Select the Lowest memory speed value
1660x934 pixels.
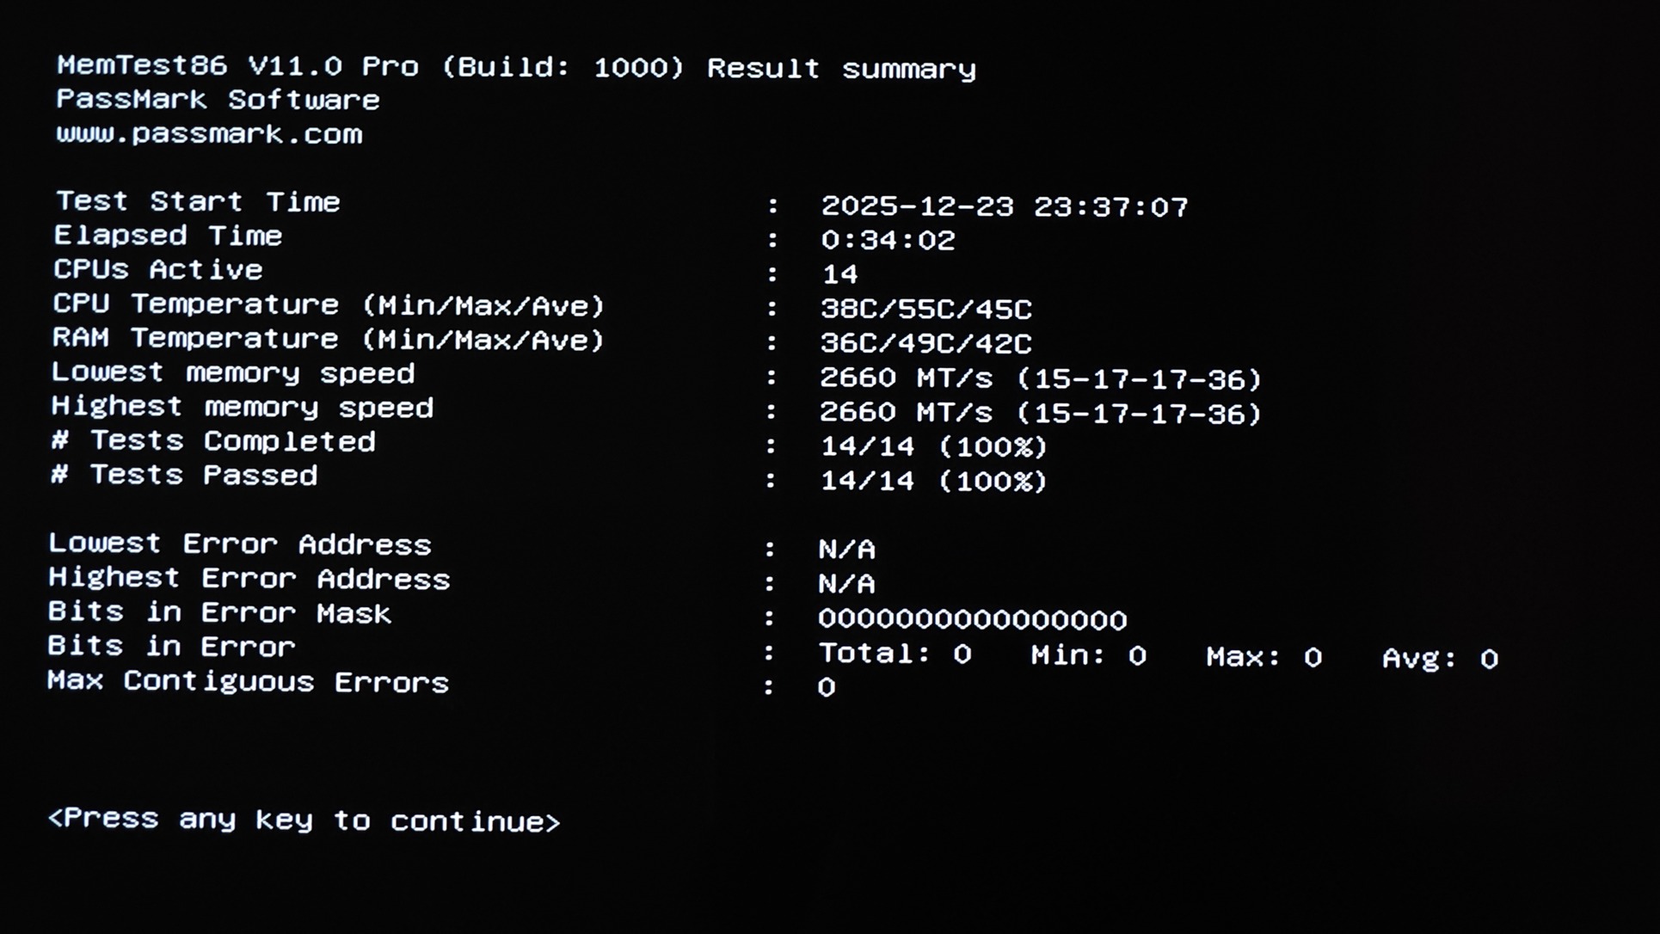(x=1040, y=378)
